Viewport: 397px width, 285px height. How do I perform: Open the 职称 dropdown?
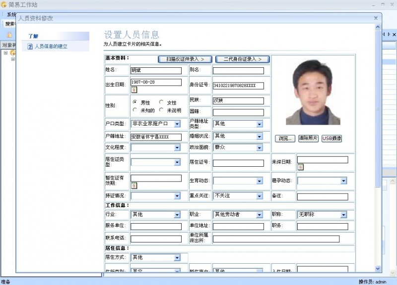[343, 215]
